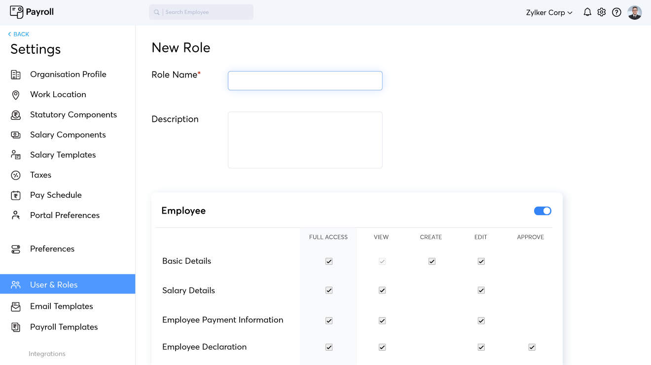Open the help question mark icon
Screen dimensions: 651x365
(x=616, y=12)
